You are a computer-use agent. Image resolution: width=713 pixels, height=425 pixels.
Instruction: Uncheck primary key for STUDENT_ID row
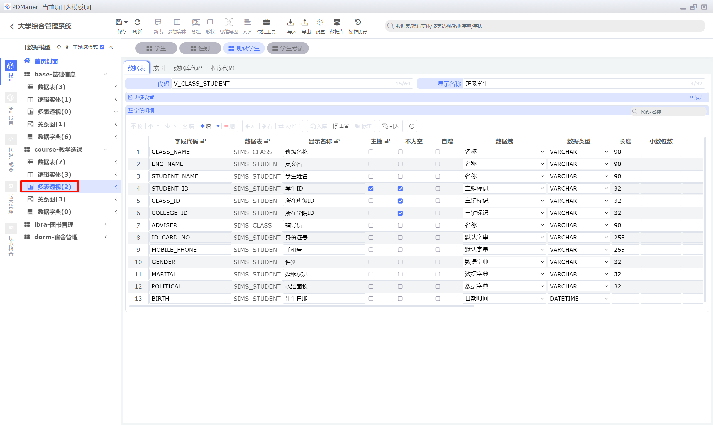coord(371,189)
